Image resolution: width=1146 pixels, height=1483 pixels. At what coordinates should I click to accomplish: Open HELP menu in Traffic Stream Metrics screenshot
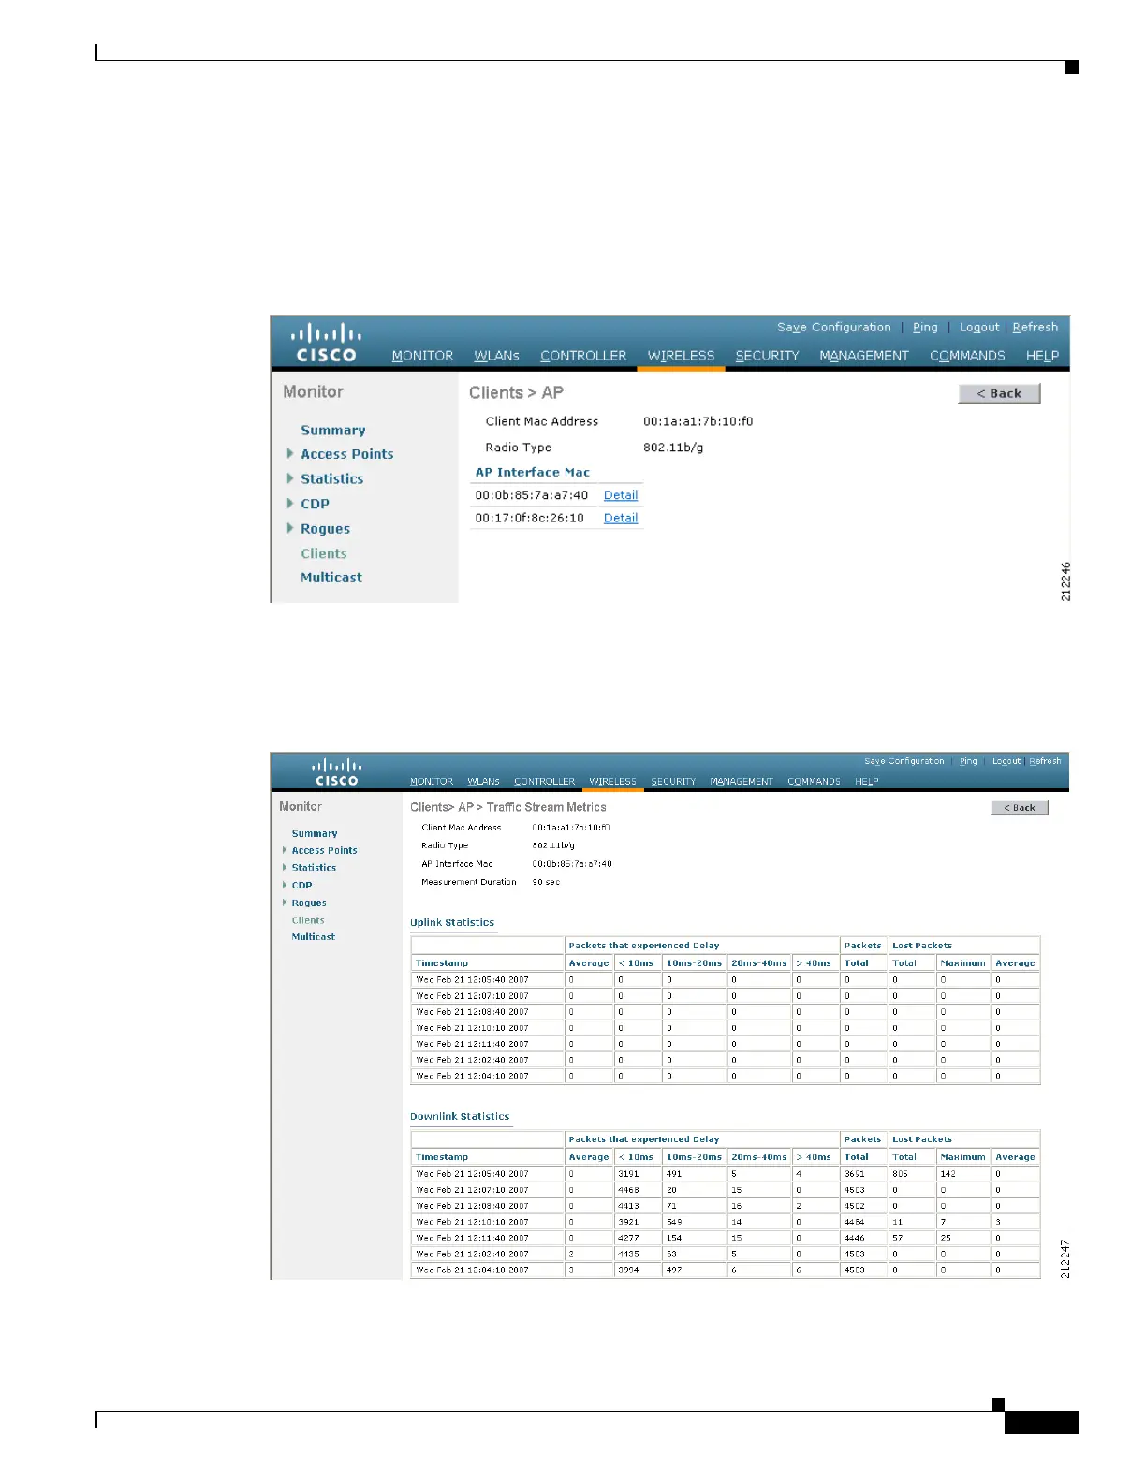point(866,781)
